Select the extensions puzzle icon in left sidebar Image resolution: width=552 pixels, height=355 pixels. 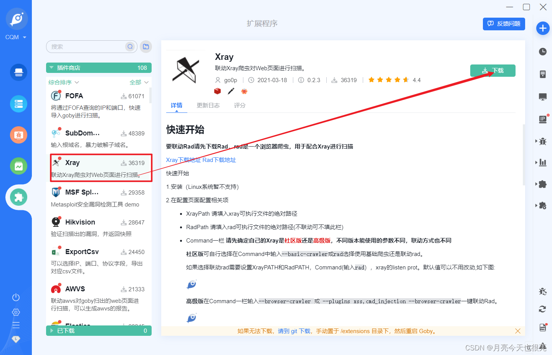[x=18, y=197]
